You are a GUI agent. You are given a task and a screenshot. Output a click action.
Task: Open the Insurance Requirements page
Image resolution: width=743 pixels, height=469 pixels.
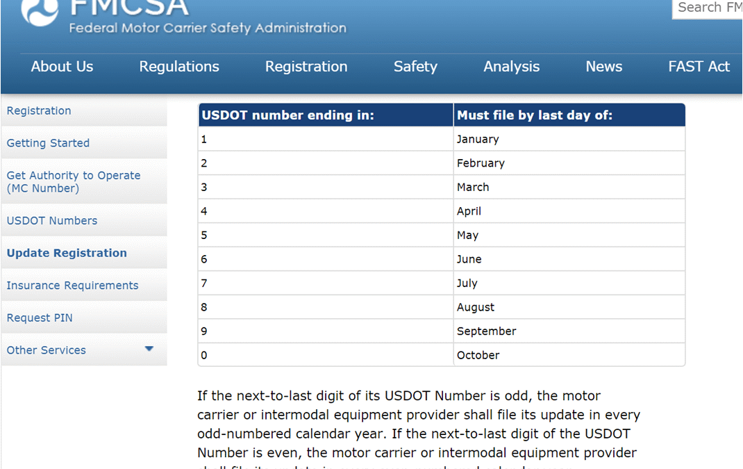(72, 285)
